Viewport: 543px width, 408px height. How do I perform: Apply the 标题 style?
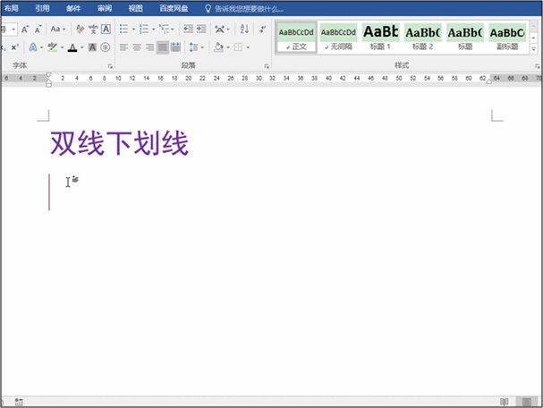coord(465,38)
